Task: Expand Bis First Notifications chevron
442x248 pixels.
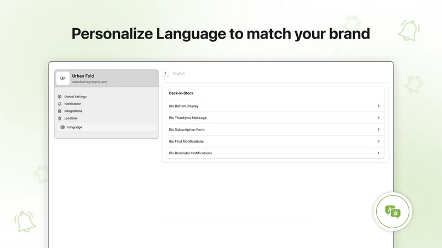Action: point(378,142)
